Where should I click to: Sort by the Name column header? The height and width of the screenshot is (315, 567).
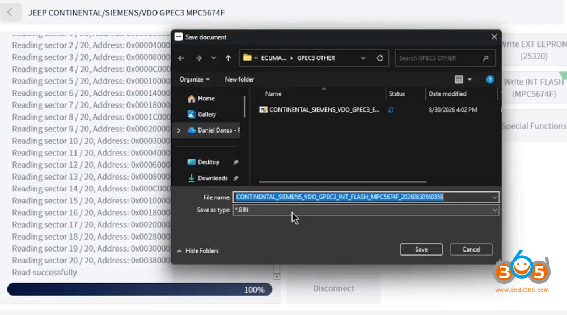[273, 94]
